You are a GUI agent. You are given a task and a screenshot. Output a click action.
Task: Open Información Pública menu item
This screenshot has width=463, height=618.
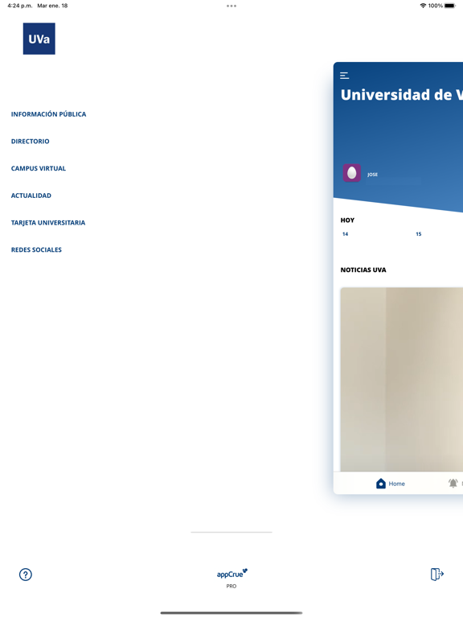[48, 114]
